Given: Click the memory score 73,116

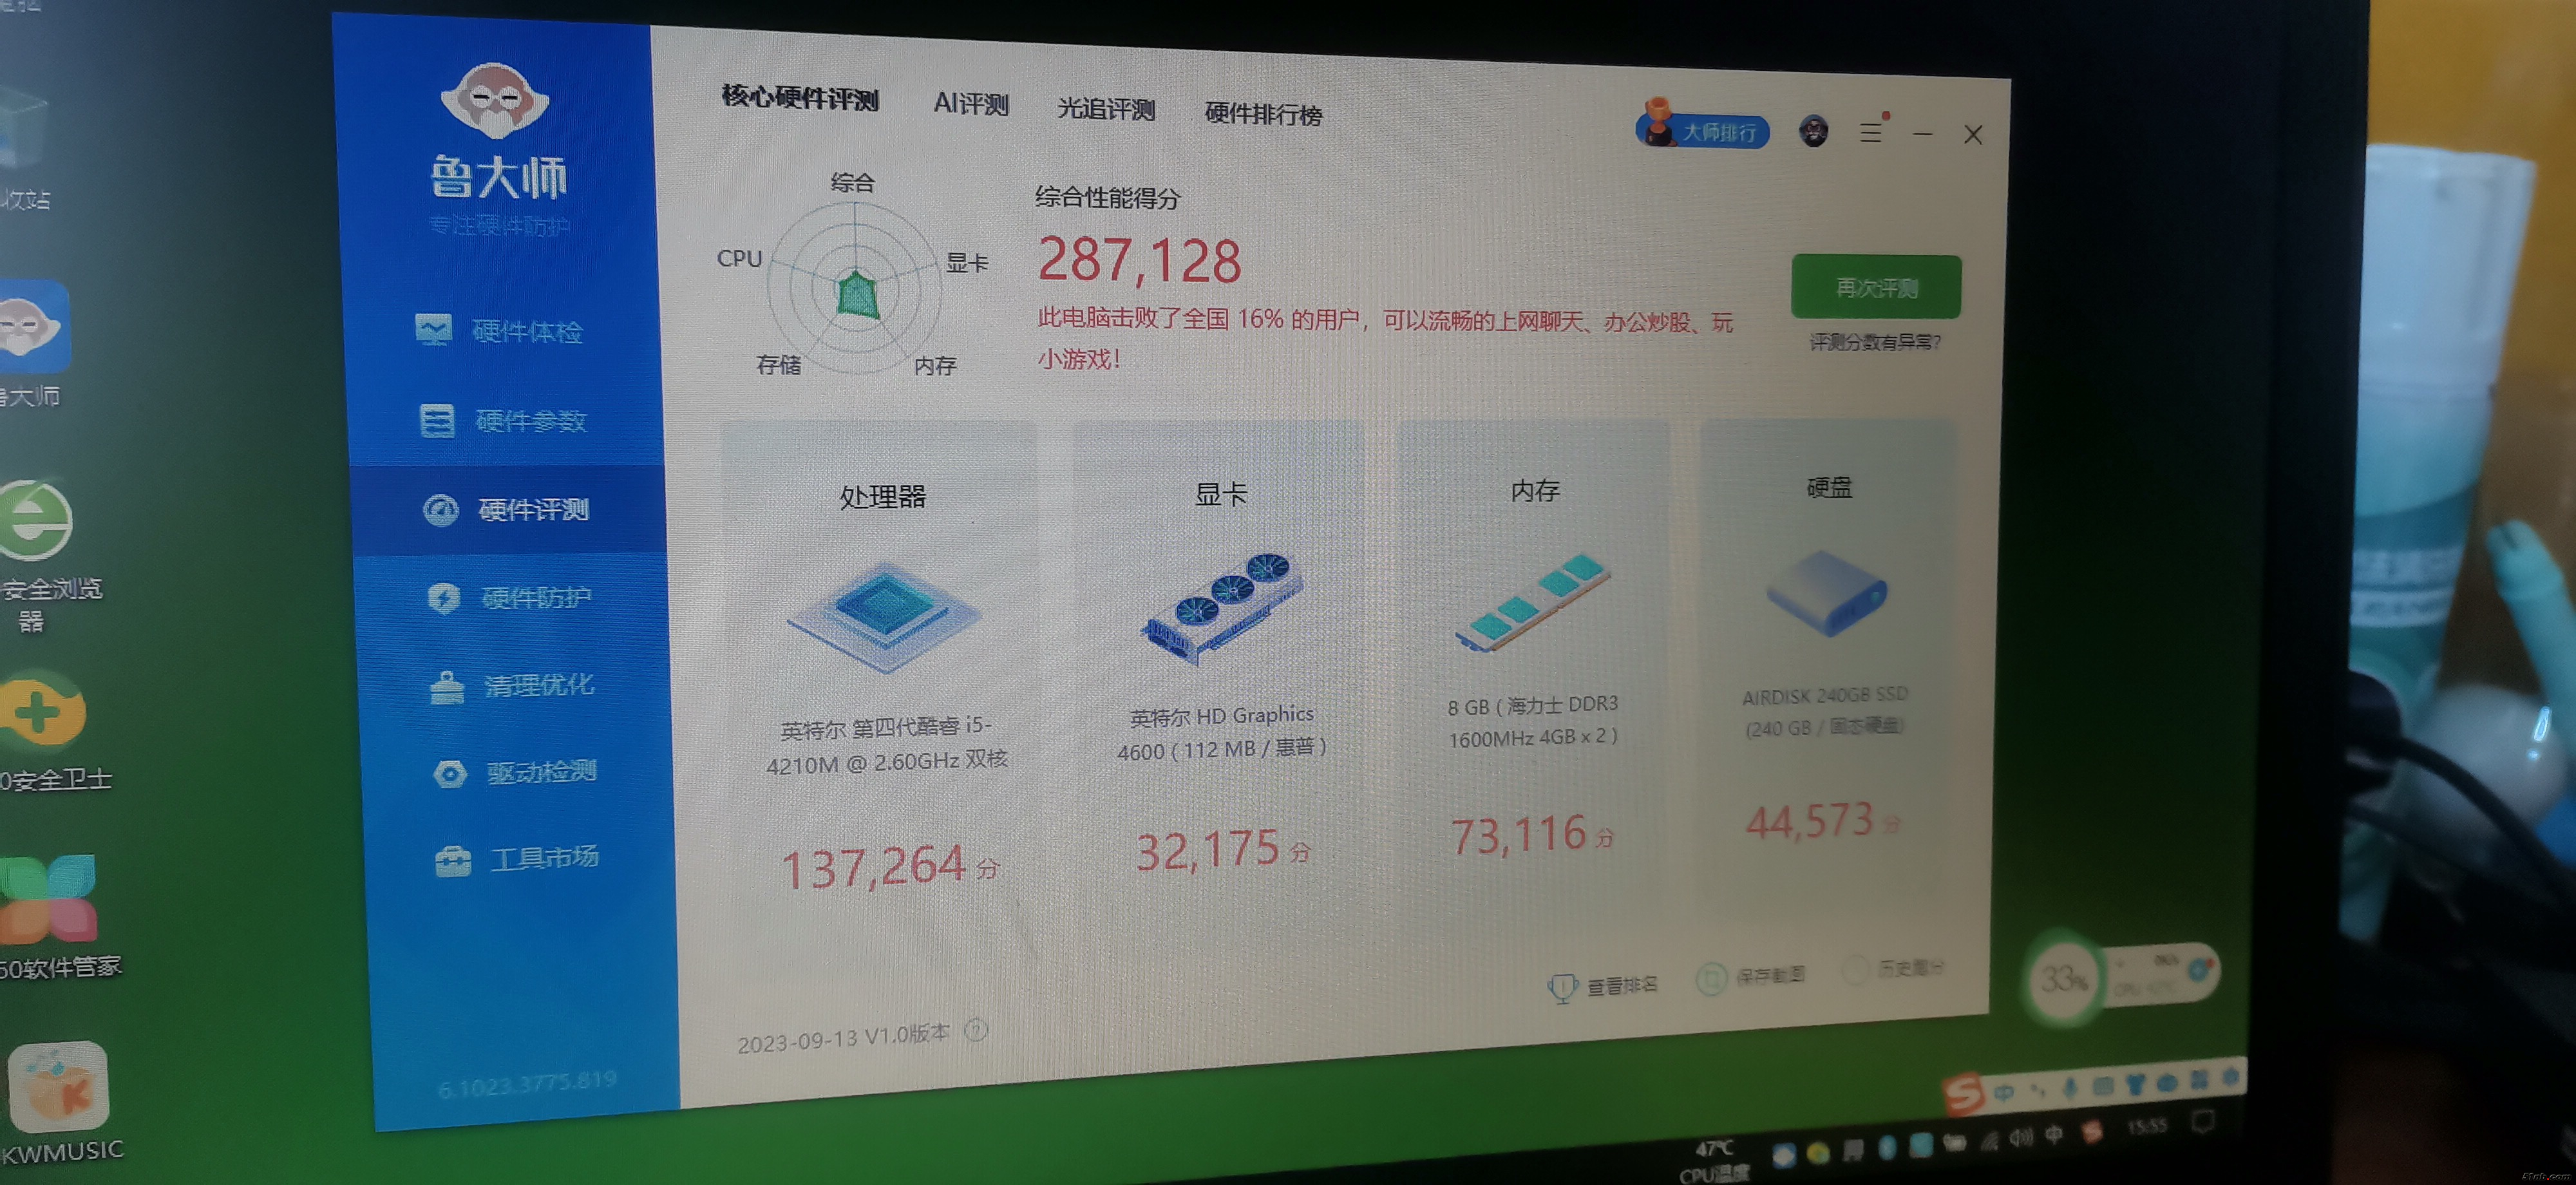Looking at the screenshot, I should [1519, 834].
